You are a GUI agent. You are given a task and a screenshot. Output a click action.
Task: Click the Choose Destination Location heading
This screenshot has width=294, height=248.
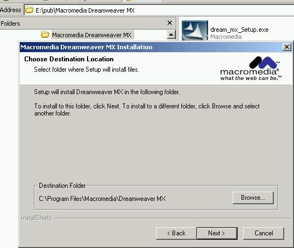click(69, 59)
